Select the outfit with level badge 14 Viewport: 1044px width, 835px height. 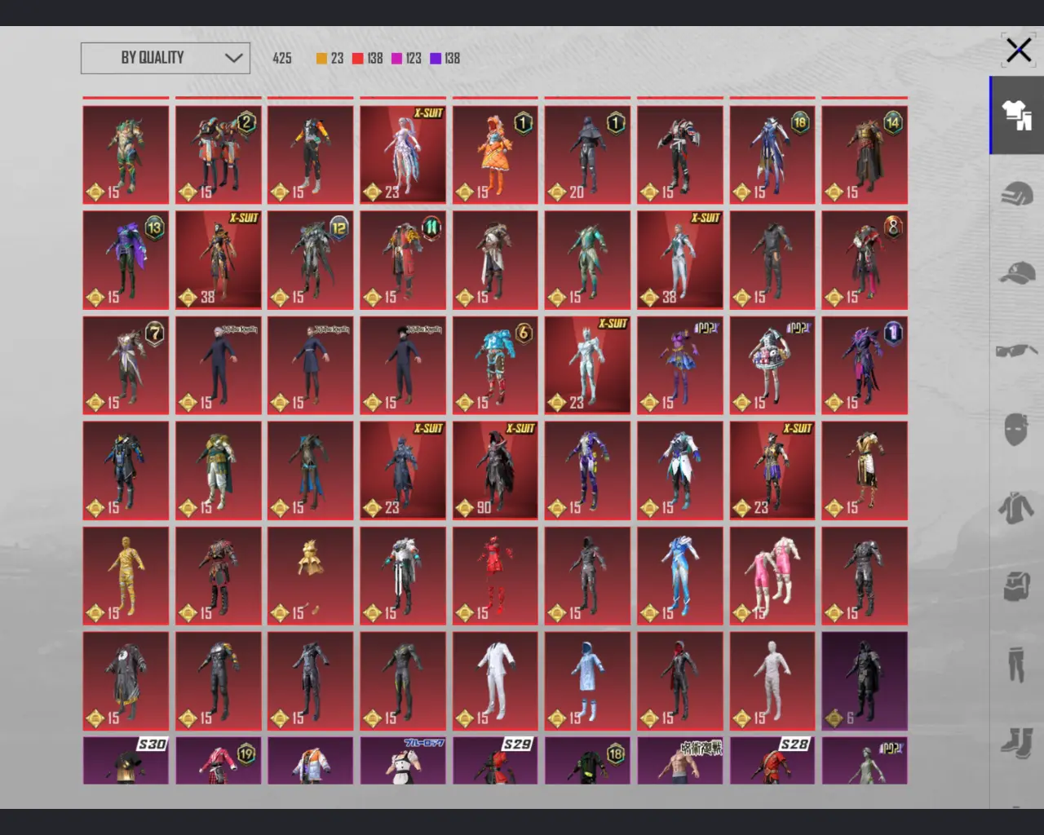point(865,155)
